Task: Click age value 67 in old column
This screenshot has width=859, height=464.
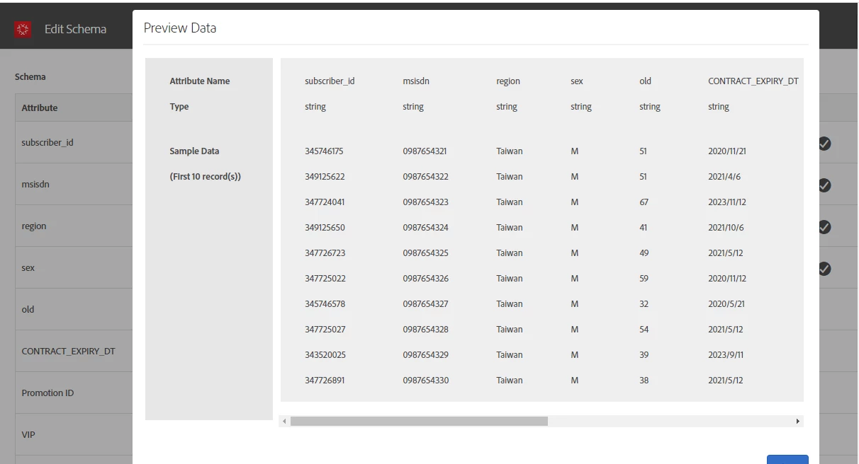Action: (x=644, y=202)
